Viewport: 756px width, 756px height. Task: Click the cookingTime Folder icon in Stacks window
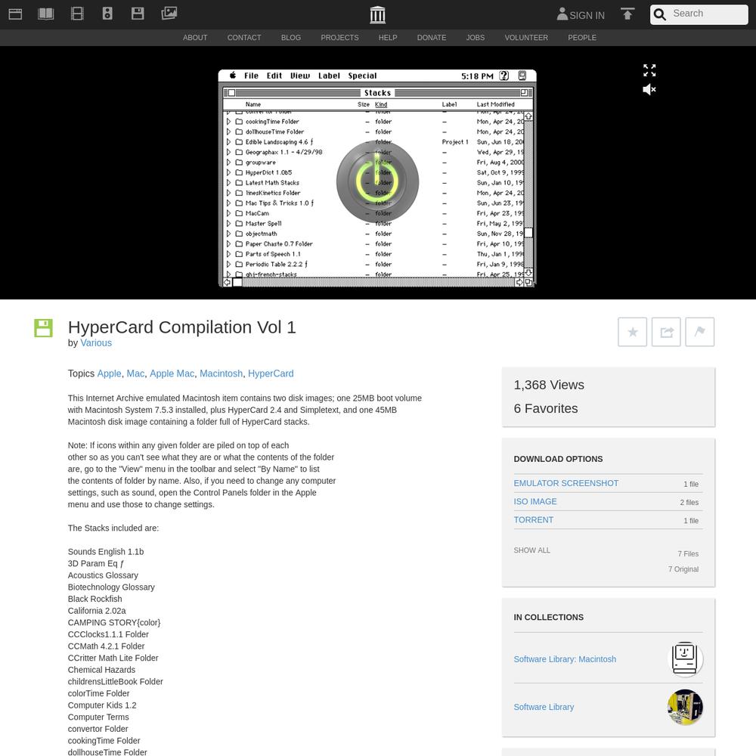pos(239,122)
